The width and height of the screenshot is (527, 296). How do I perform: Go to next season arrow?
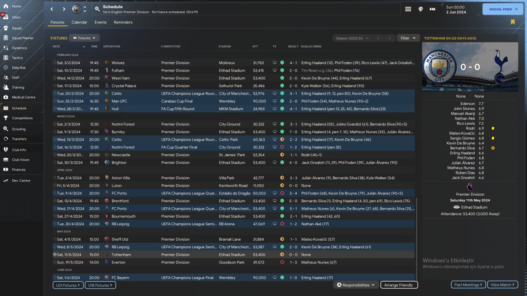[x=389, y=38]
